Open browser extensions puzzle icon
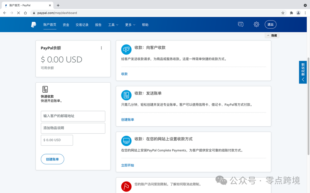 [x=291, y=13]
